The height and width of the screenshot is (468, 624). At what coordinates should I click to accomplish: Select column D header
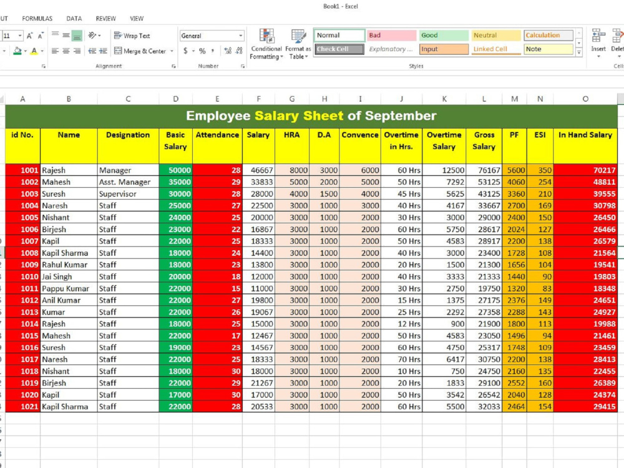tap(175, 99)
